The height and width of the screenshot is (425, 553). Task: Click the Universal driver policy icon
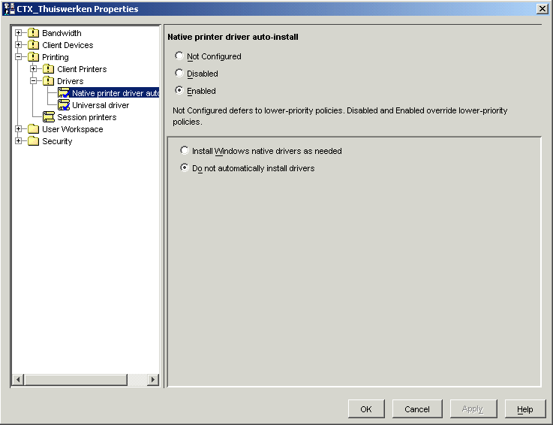click(64, 105)
